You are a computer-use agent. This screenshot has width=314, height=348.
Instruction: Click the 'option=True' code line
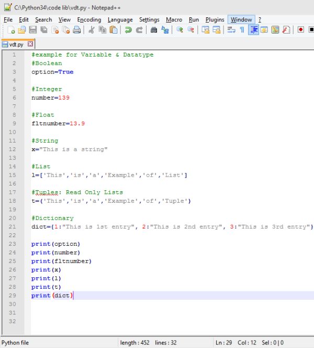[52, 72]
